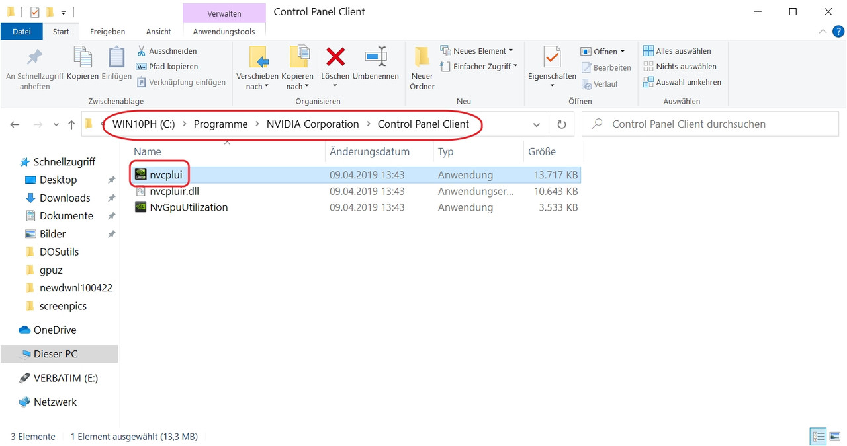Click Programme in the address path
This screenshot has height=446, width=847.
[x=220, y=124]
